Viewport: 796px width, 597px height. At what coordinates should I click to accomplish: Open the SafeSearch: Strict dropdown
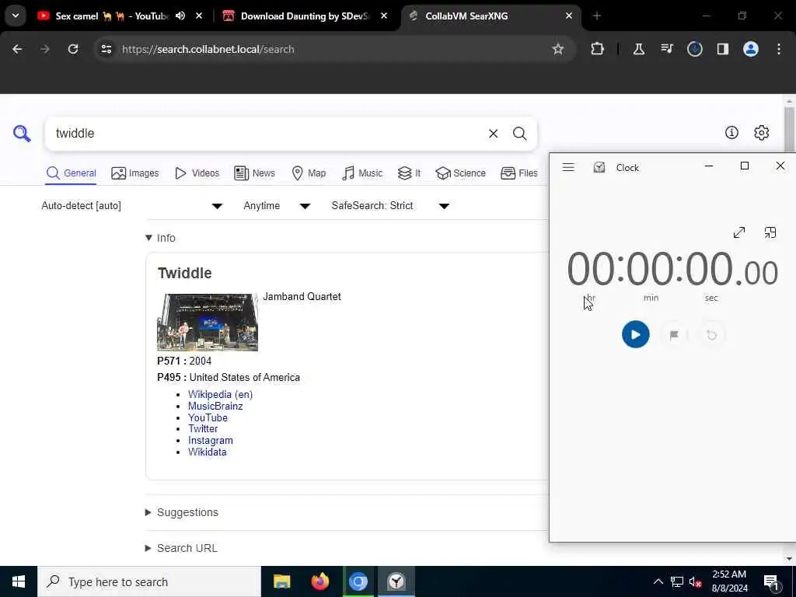tap(390, 205)
